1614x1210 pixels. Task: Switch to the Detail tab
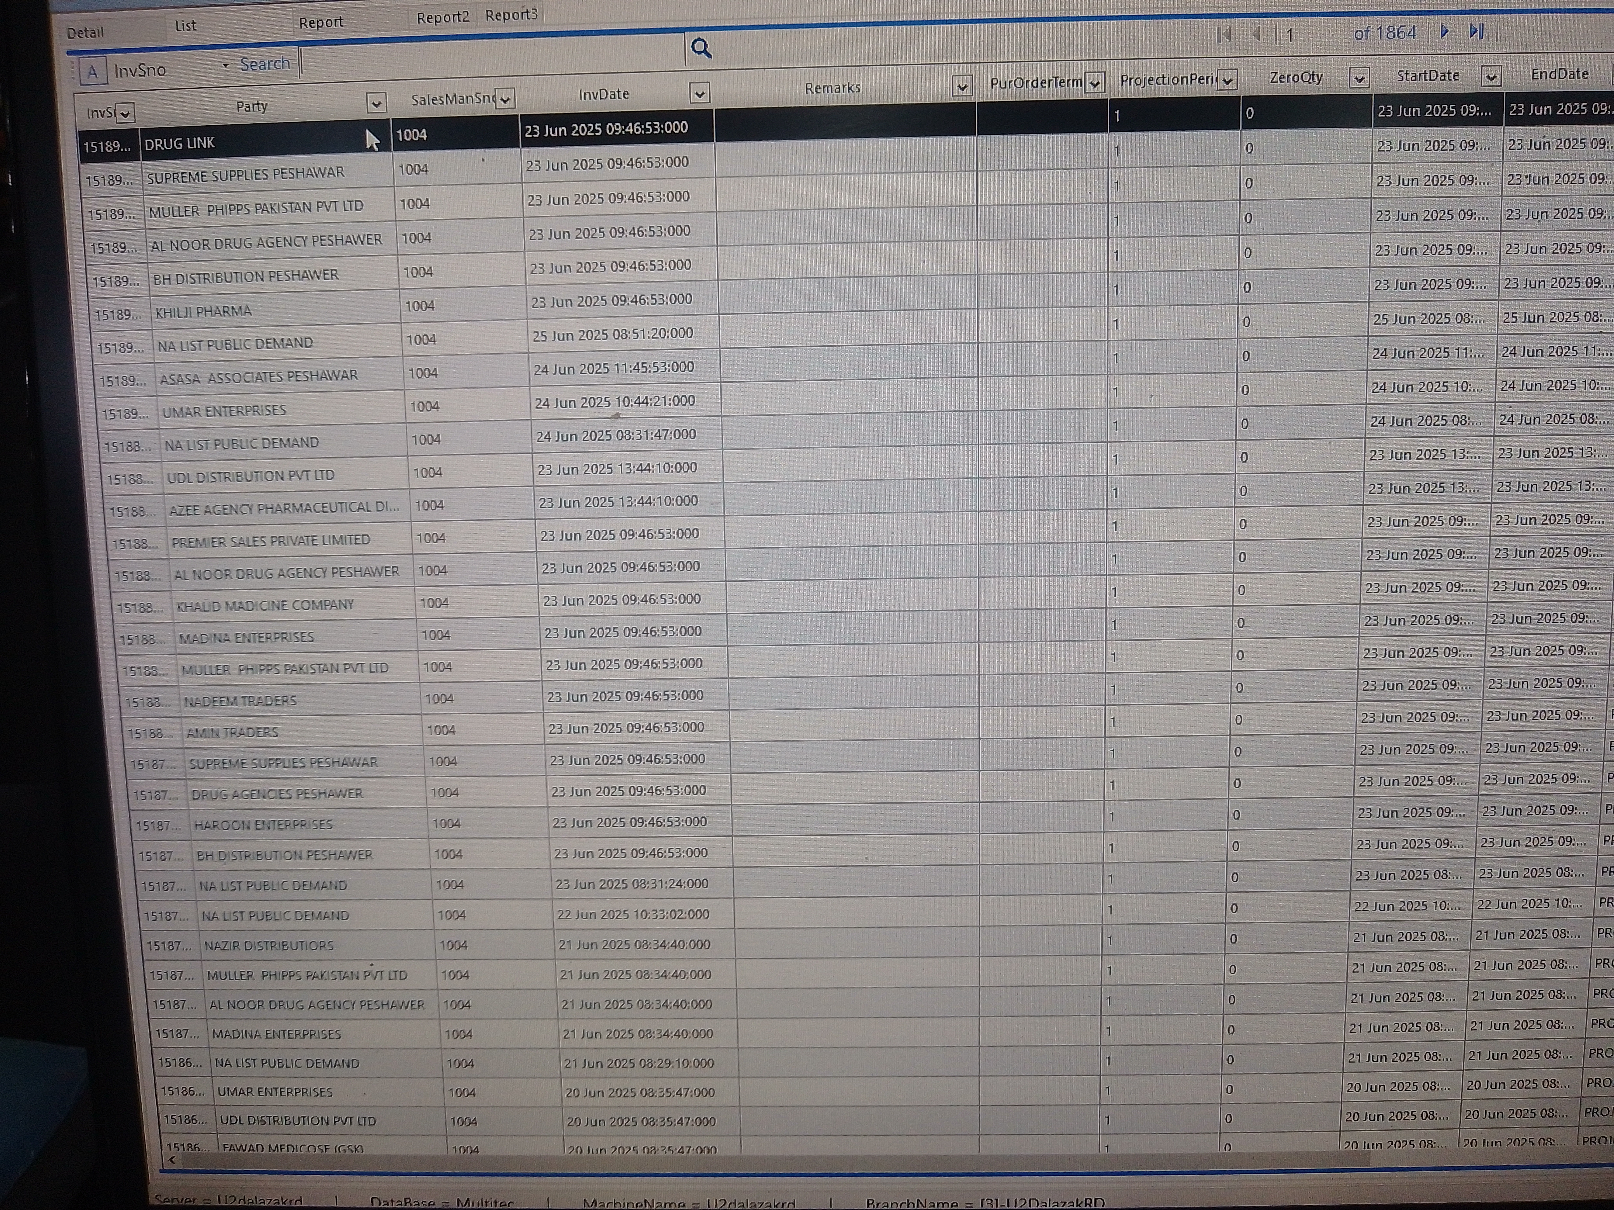point(85,33)
